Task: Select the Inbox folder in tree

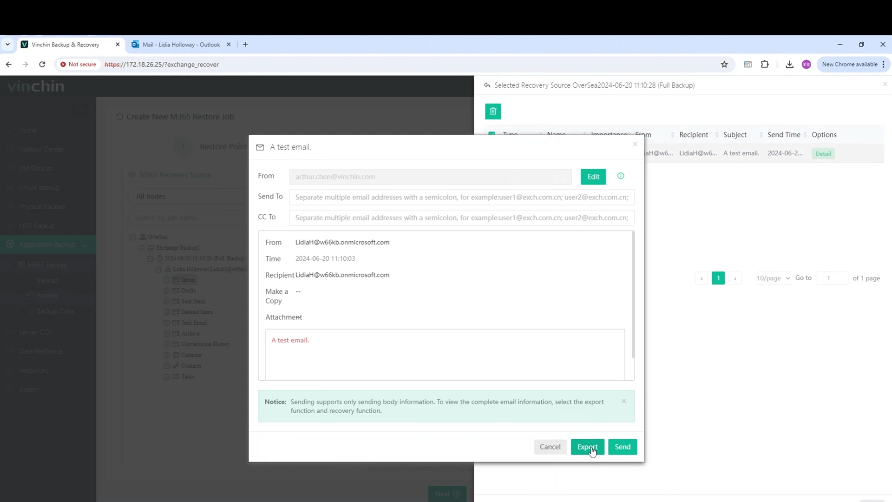Action: [188, 280]
